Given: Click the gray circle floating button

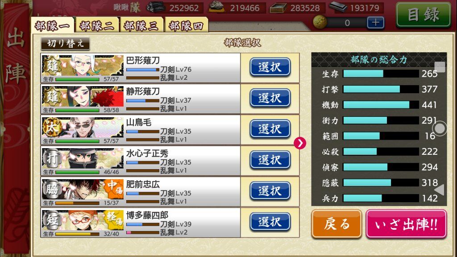Looking at the screenshot, I should tap(440, 128).
